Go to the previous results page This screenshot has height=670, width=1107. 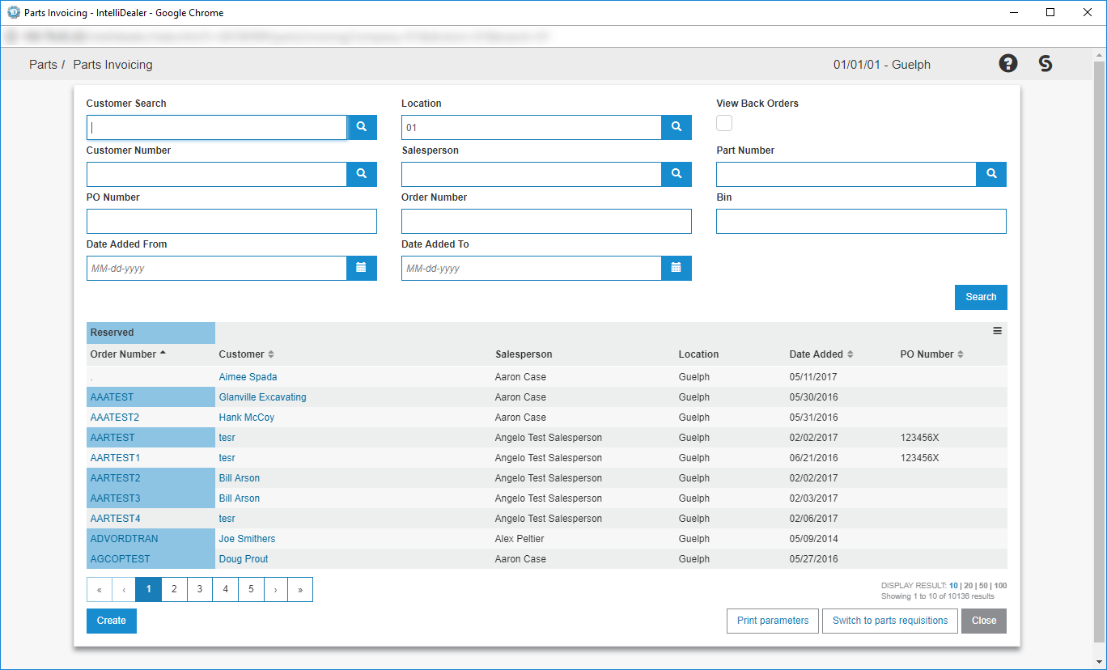pos(124,589)
